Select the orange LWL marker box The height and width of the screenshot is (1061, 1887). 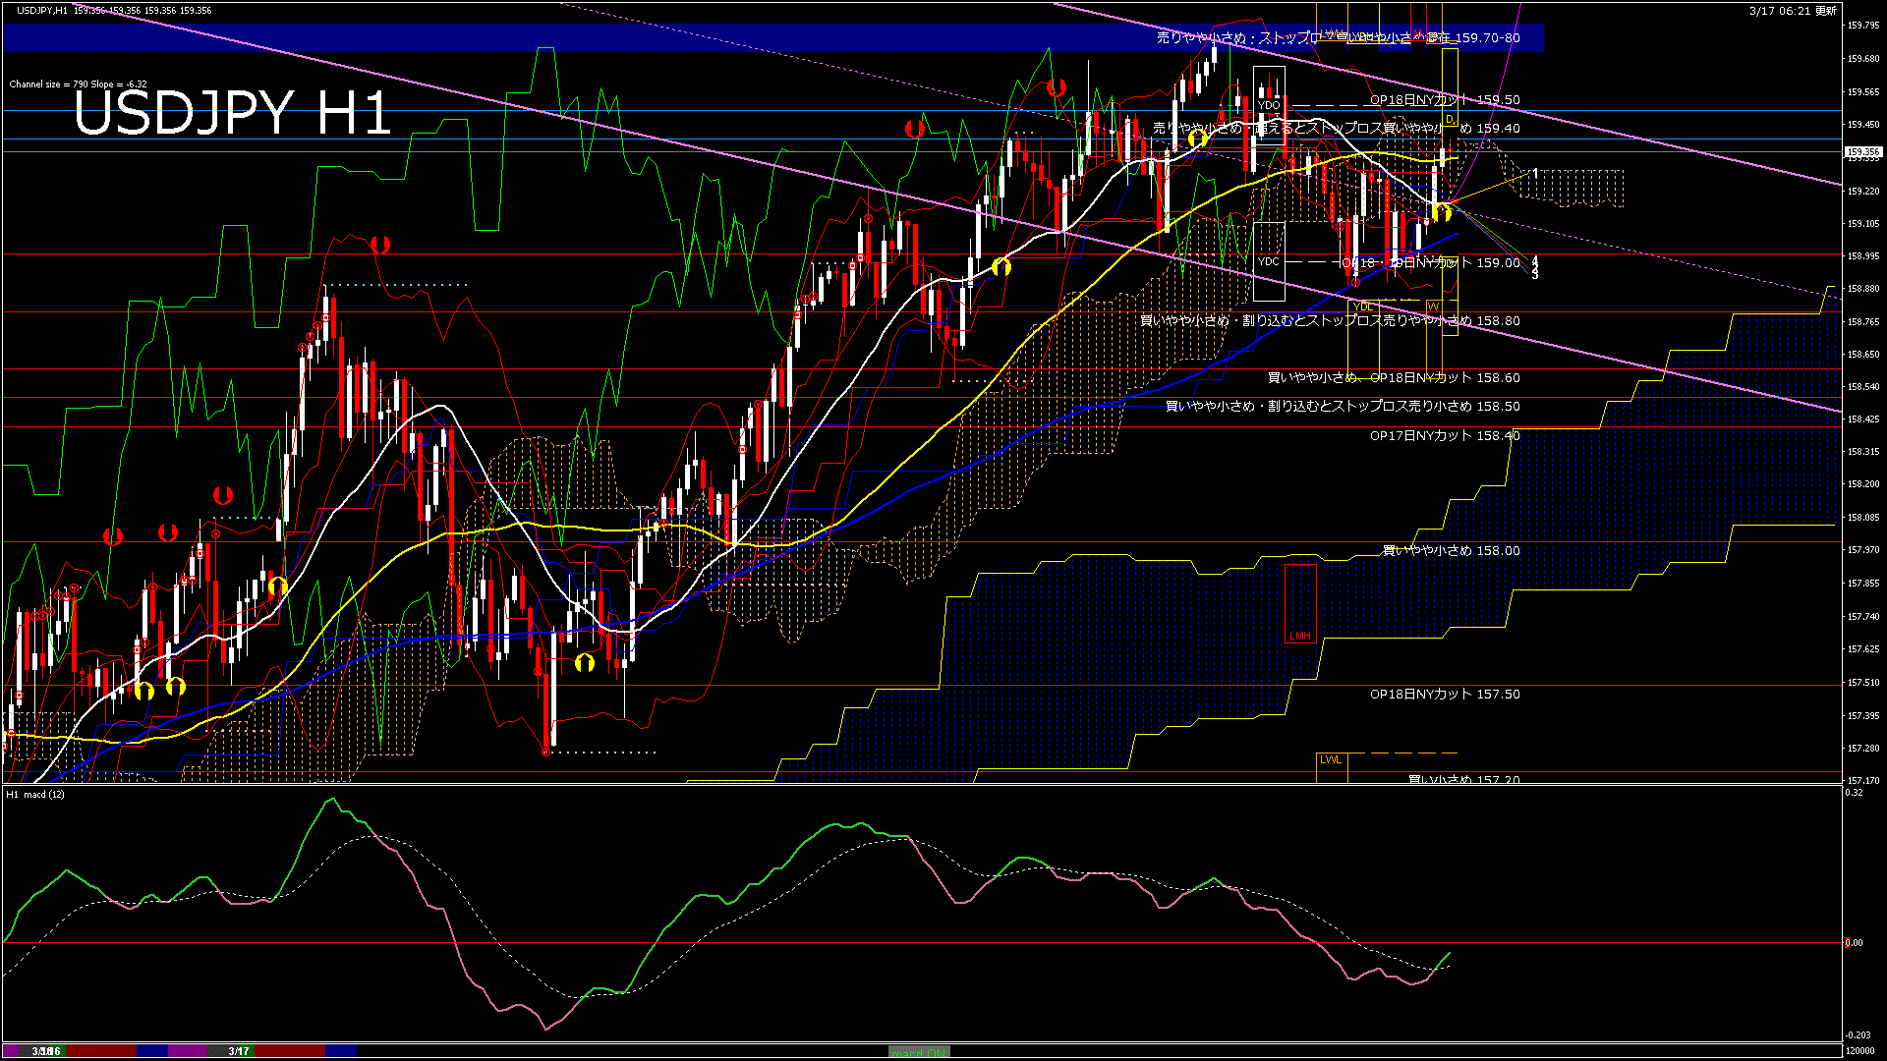(1331, 760)
